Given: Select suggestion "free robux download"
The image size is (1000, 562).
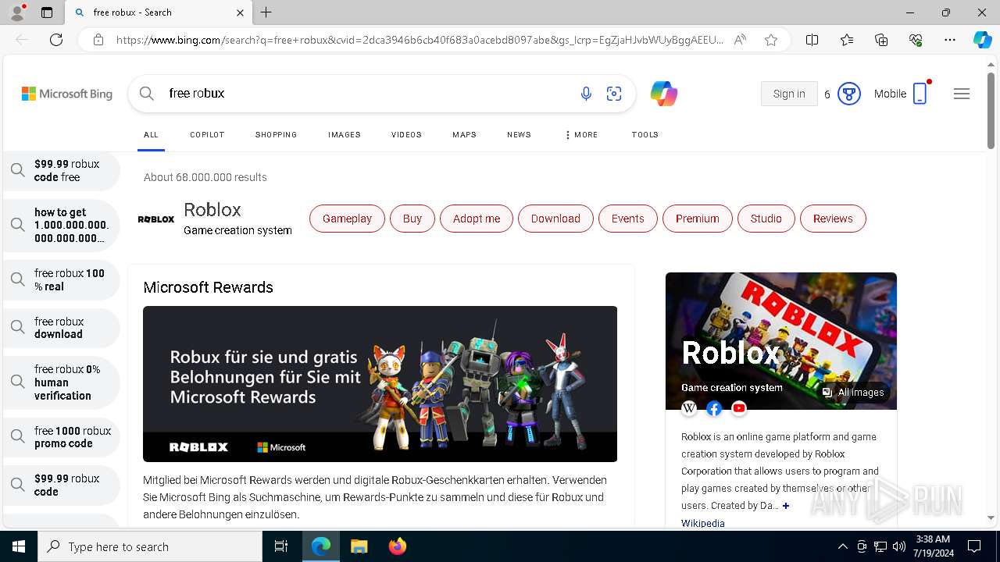Looking at the screenshot, I should [62, 328].
